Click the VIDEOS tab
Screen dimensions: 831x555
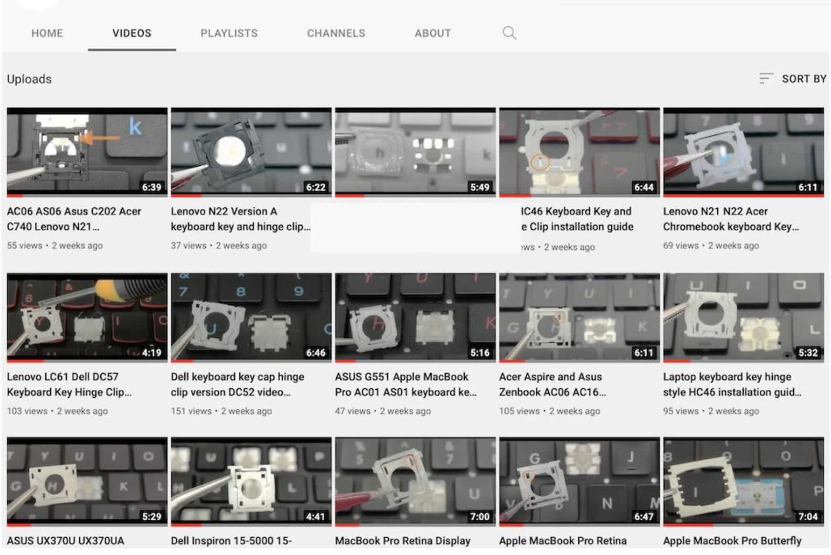click(132, 33)
